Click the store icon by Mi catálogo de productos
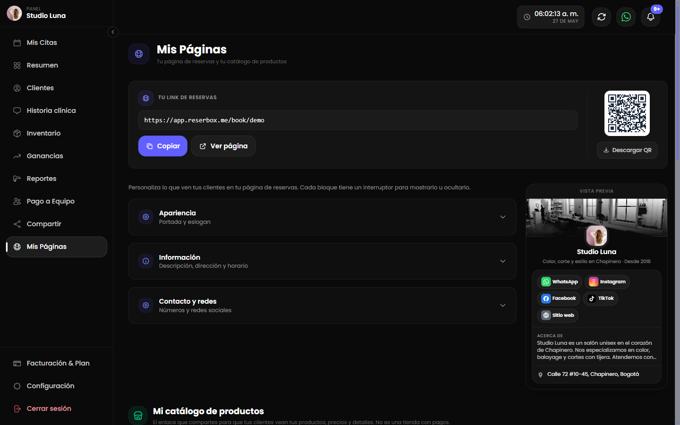 [138, 416]
